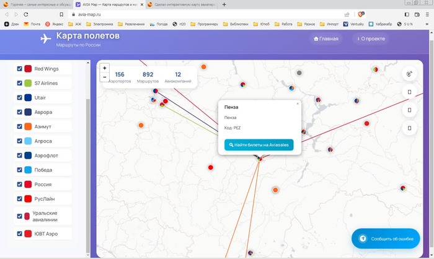Screen dimensions: 434x259
Task: Reload the page
Action: pyautogui.click(x=26, y=14)
